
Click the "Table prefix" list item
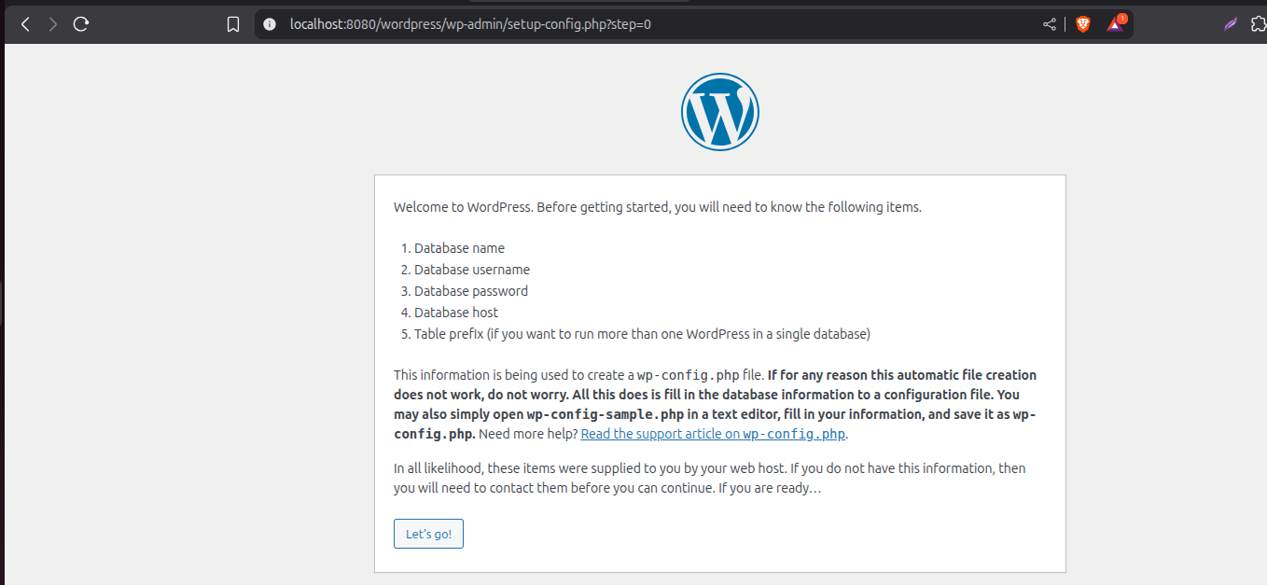pos(642,334)
